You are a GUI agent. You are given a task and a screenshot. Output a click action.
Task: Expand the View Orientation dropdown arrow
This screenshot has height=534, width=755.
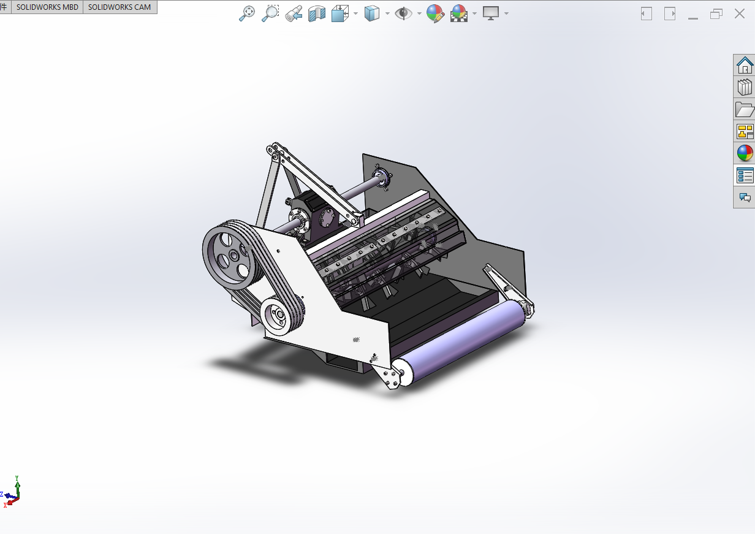click(356, 13)
